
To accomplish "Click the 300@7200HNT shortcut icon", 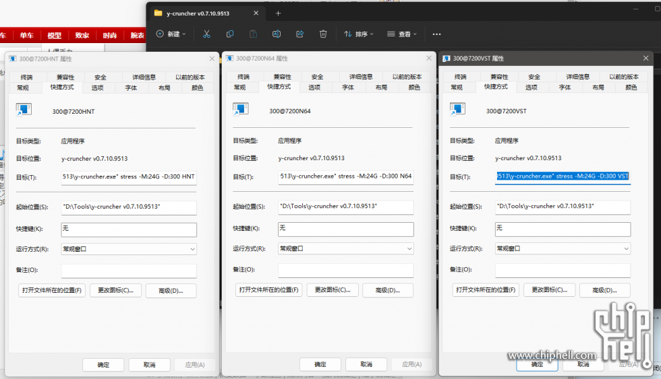I will pyautogui.click(x=24, y=110).
